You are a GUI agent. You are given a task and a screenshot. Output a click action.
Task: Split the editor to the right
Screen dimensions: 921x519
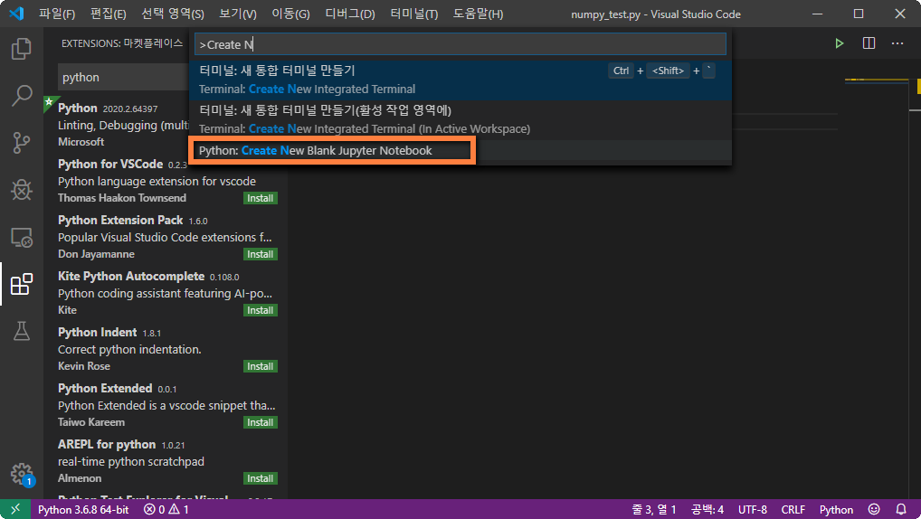coord(869,43)
